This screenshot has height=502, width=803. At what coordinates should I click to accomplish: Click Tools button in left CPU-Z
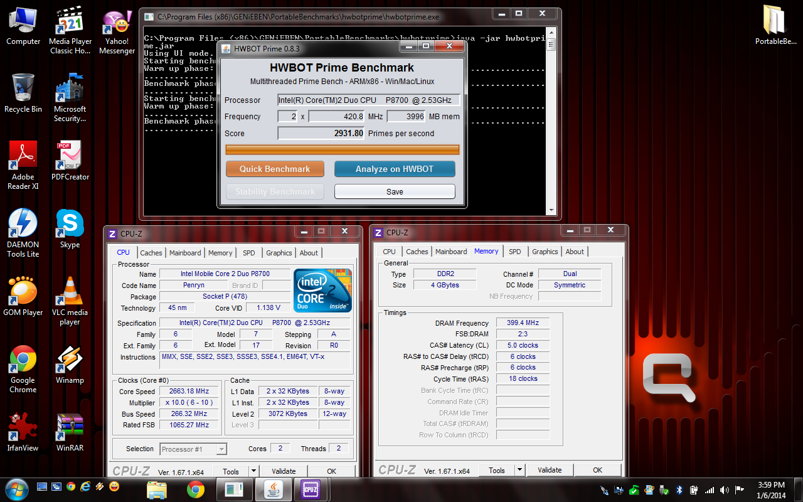pyautogui.click(x=231, y=471)
